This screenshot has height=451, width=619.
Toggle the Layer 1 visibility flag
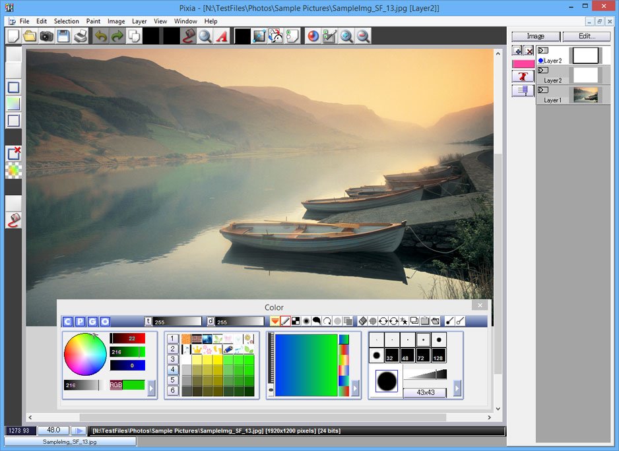(543, 90)
